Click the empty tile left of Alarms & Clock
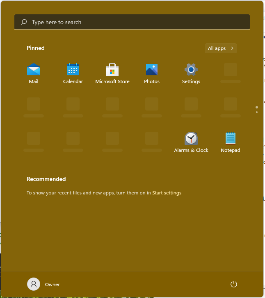 (152, 142)
